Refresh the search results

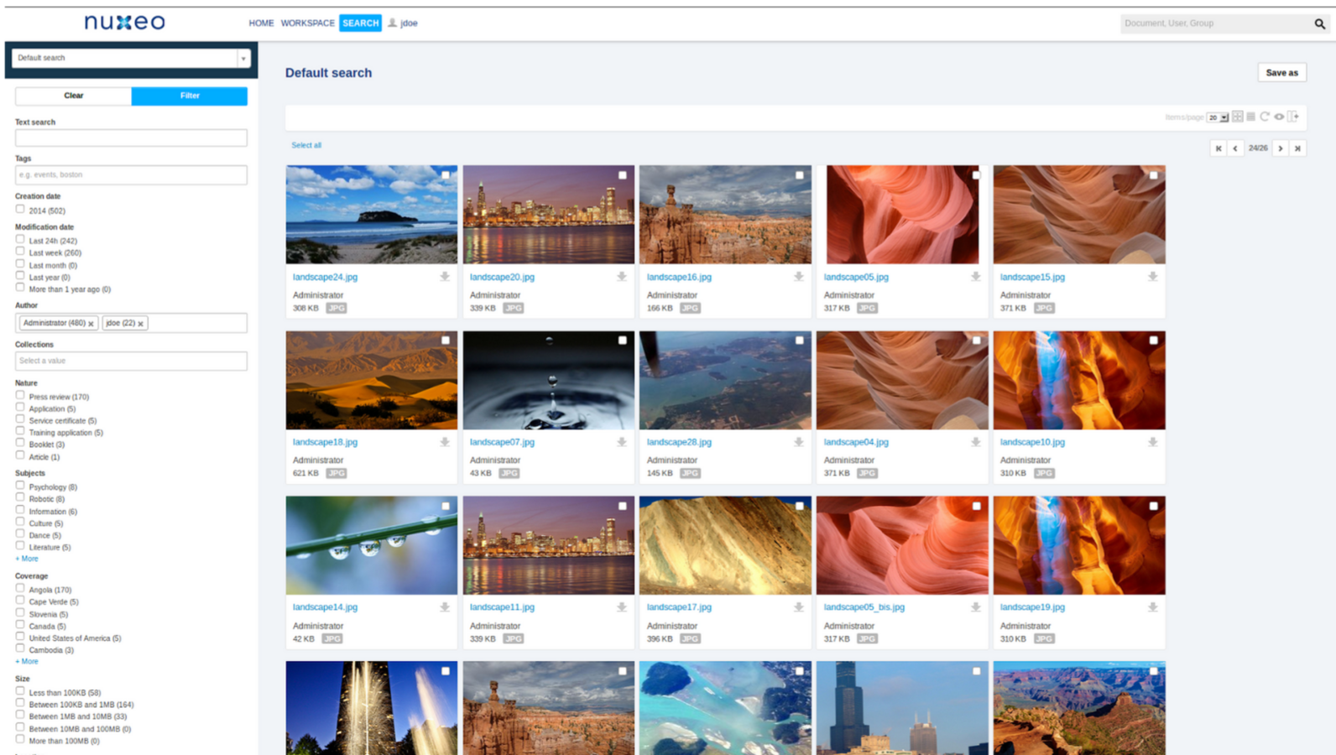point(1265,117)
